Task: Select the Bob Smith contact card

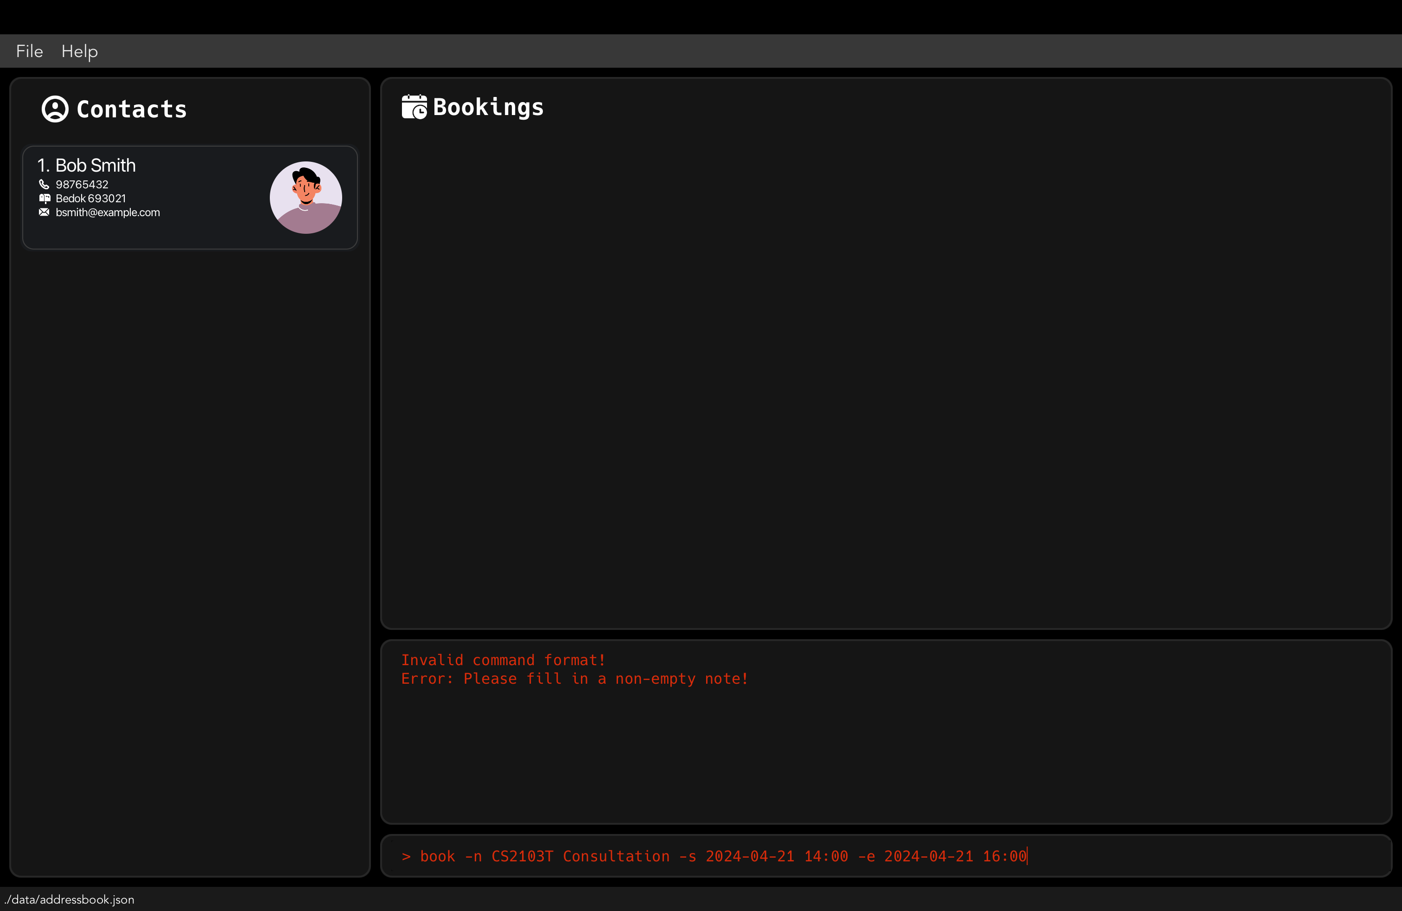Action: point(200,233)
